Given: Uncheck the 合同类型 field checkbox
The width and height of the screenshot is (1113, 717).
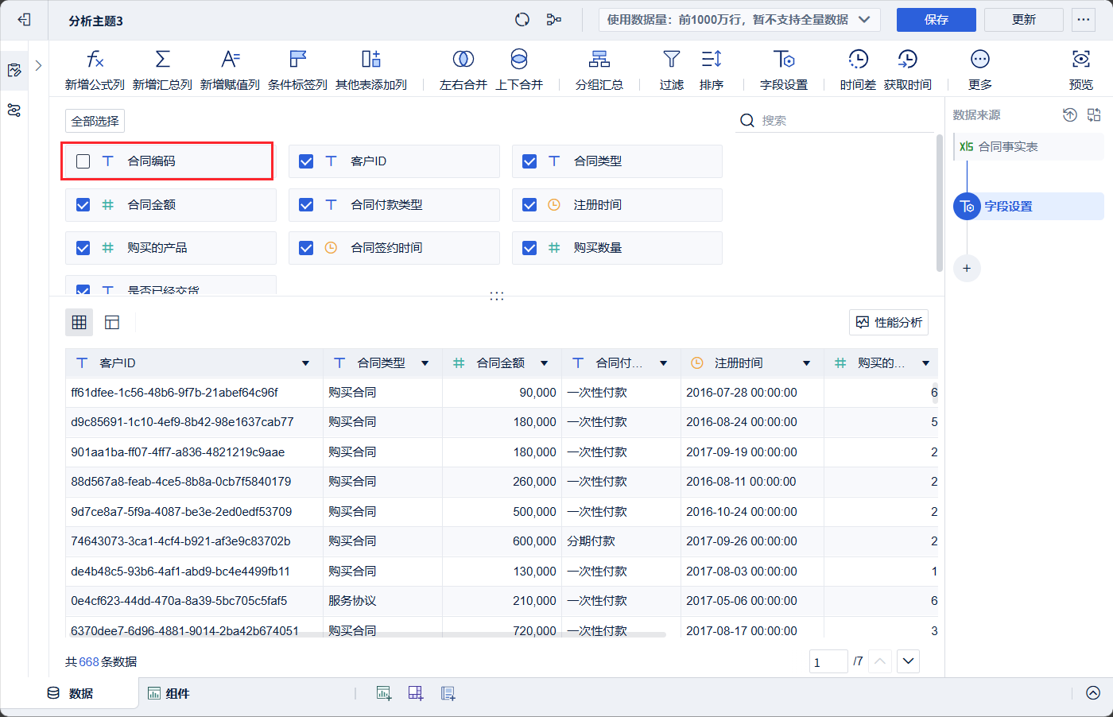Looking at the screenshot, I should [x=529, y=161].
